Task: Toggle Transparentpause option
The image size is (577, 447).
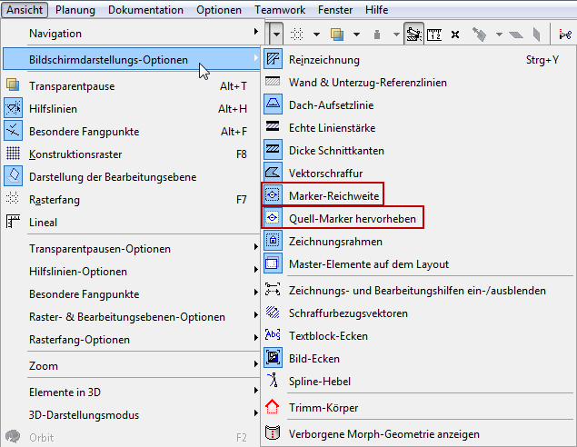Action: click(x=132, y=85)
